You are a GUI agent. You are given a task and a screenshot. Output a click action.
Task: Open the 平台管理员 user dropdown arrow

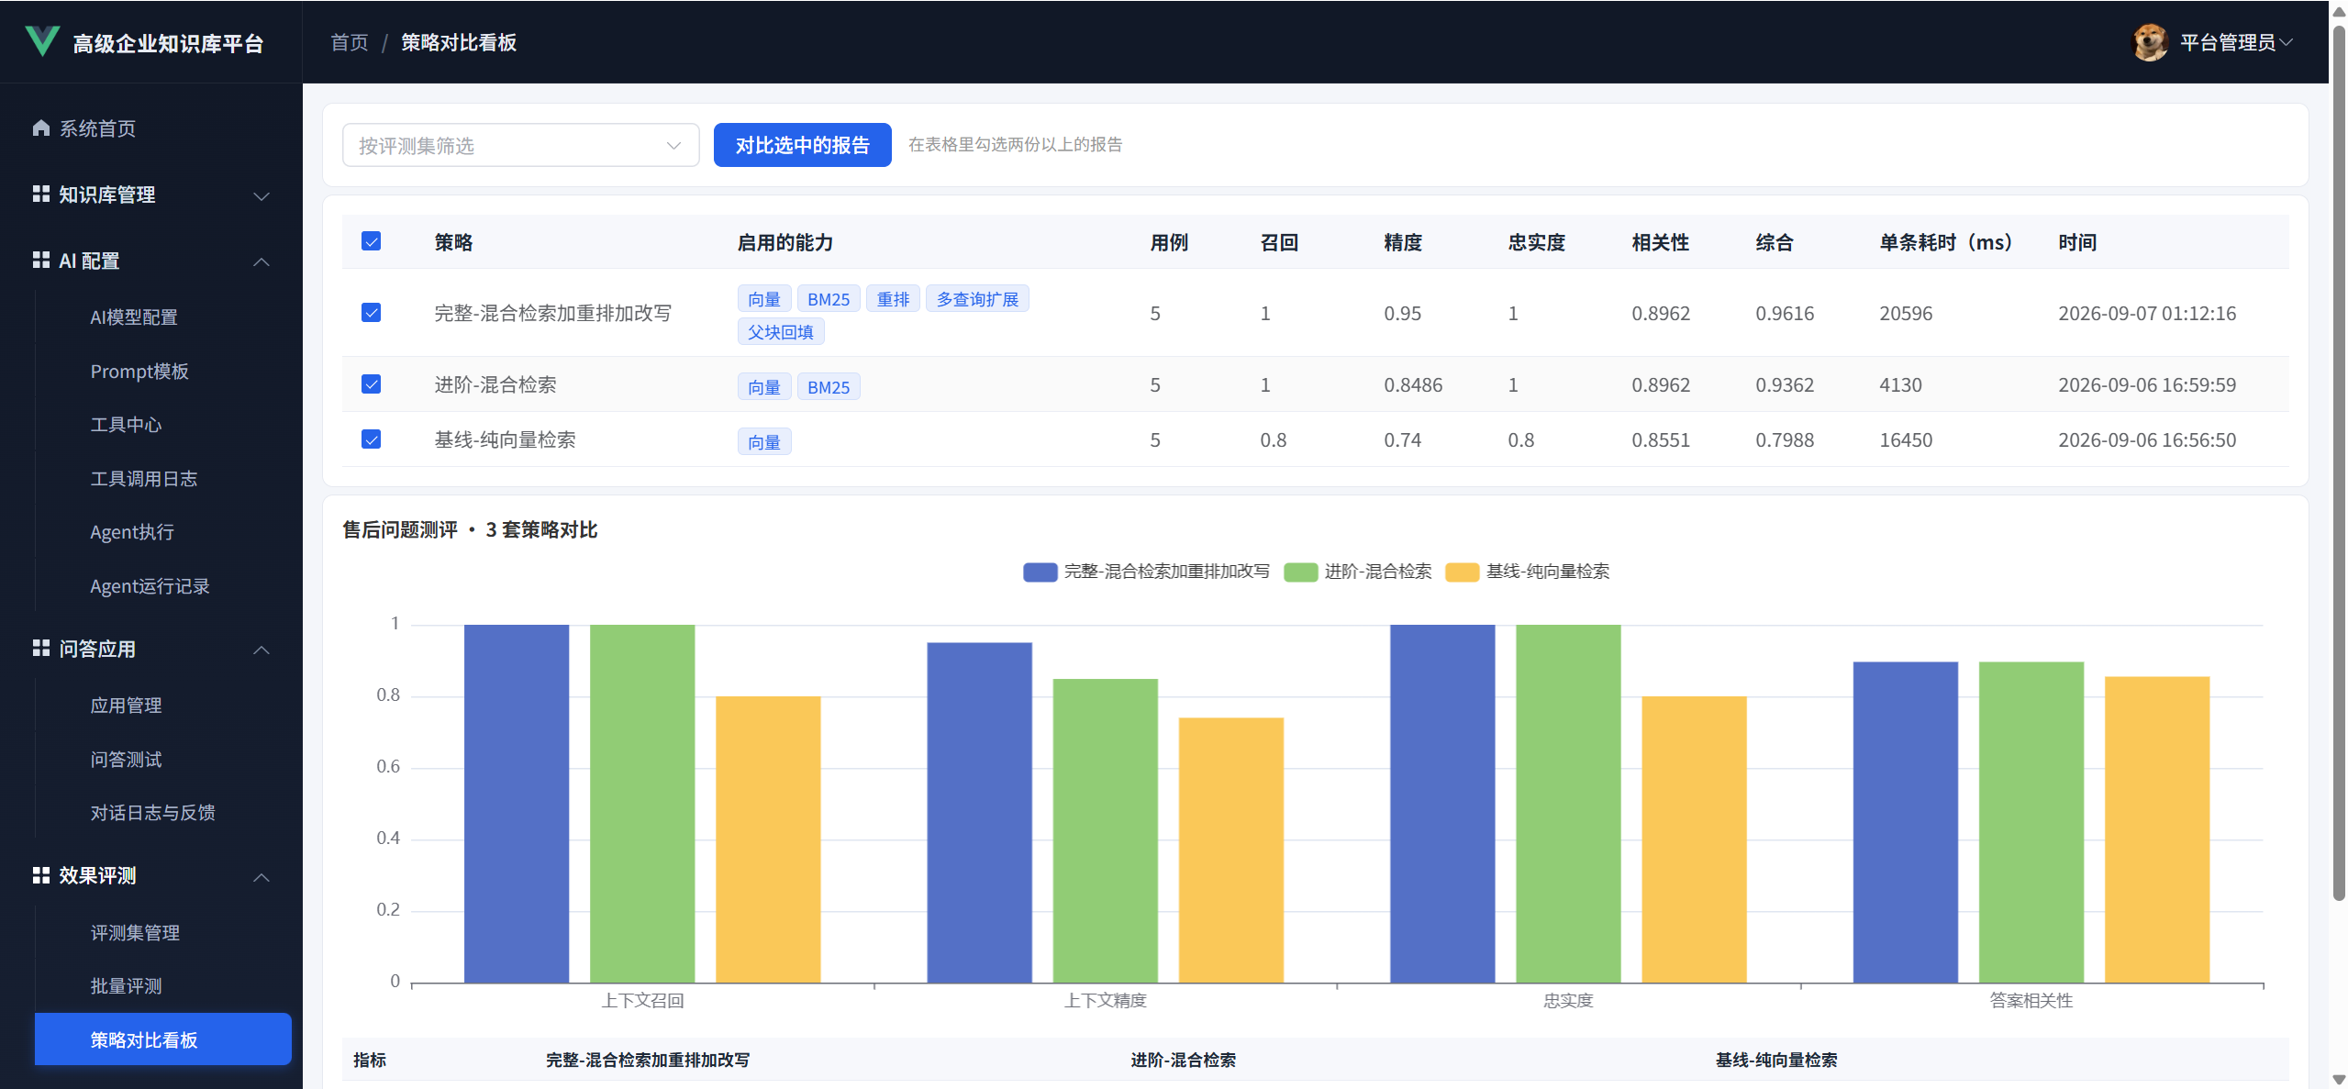tap(2287, 42)
